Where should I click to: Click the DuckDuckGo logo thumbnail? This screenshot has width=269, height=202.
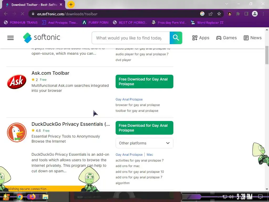click(x=17, y=133)
